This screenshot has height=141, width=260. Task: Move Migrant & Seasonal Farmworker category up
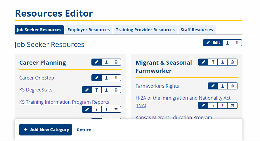click(213, 62)
